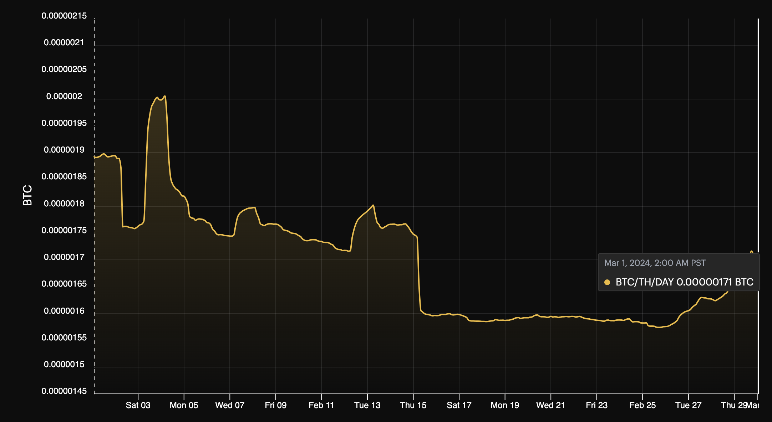Click the Feb 11 x-axis label
The height and width of the screenshot is (422, 772).
pyautogui.click(x=321, y=405)
